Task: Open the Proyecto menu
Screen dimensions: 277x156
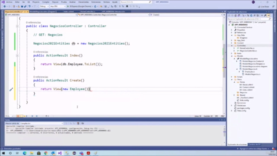Action: [x=36, y=2]
